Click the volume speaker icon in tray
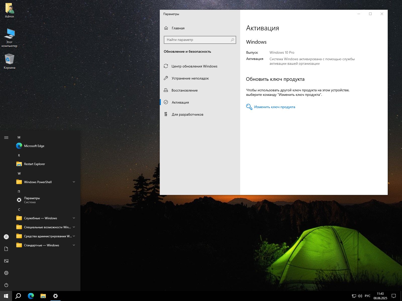Image resolution: width=402 pixels, height=301 pixels. coord(360,296)
